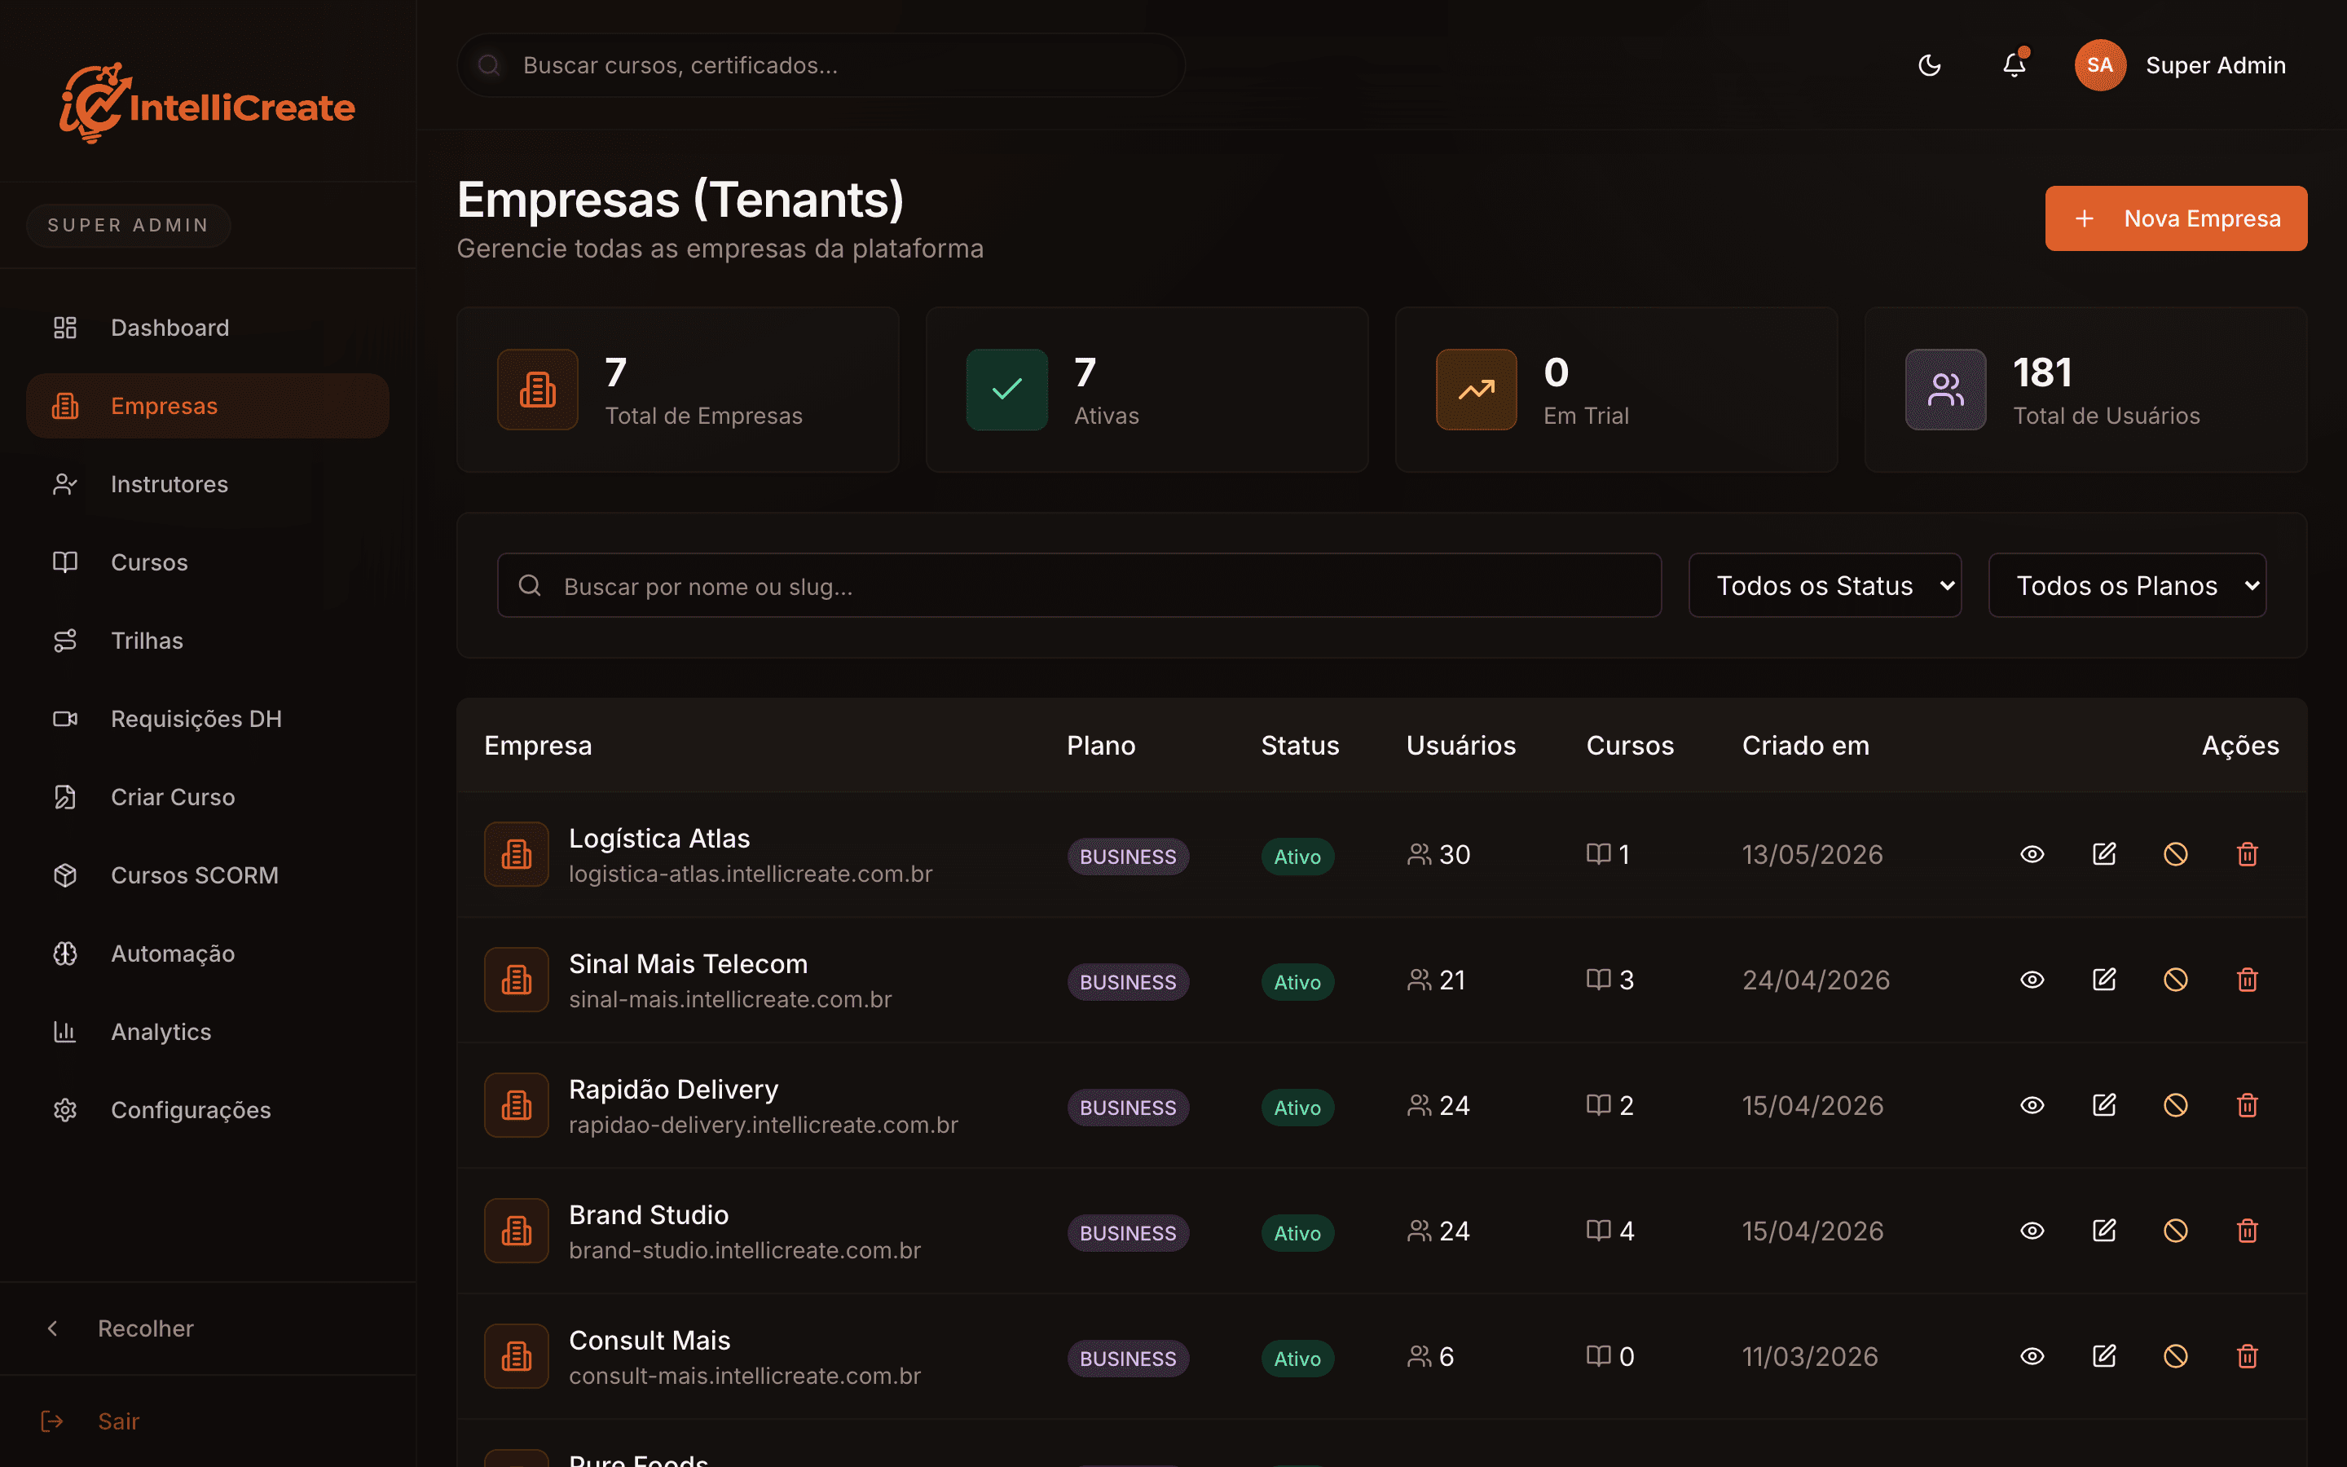Open notifications bell
The width and height of the screenshot is (2347, 1467).
point(2015,65)
